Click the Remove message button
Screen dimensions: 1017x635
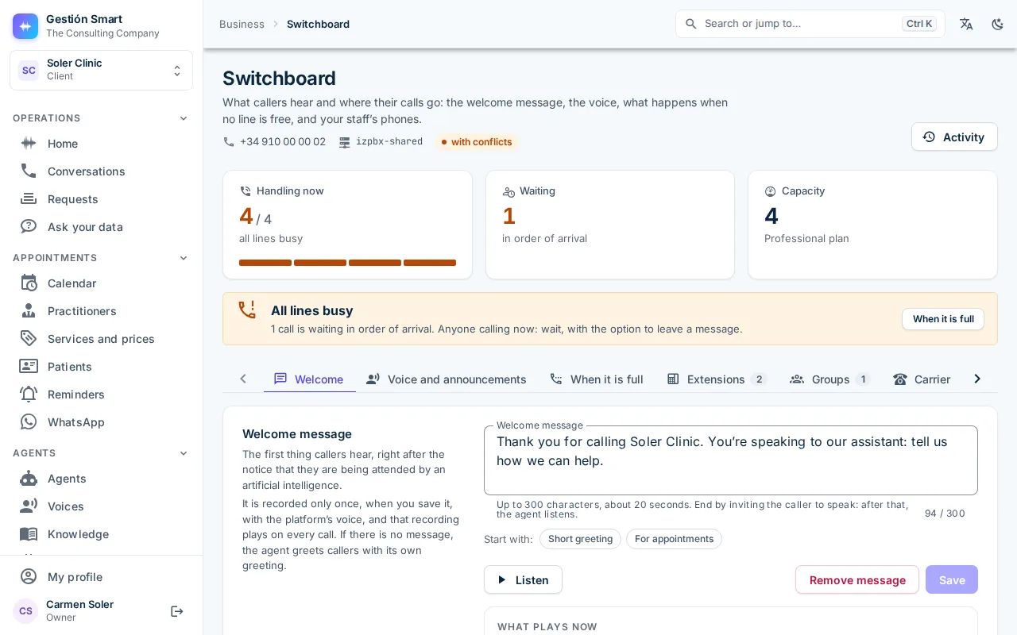tap(857, 579)
